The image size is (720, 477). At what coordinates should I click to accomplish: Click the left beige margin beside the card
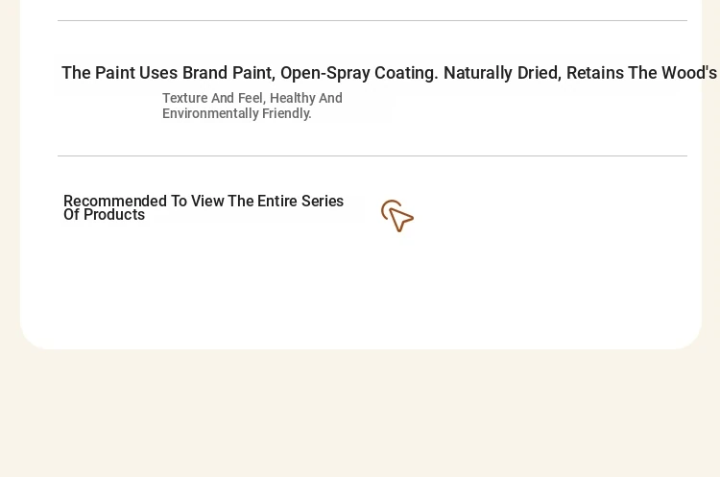tap(10, 175)
